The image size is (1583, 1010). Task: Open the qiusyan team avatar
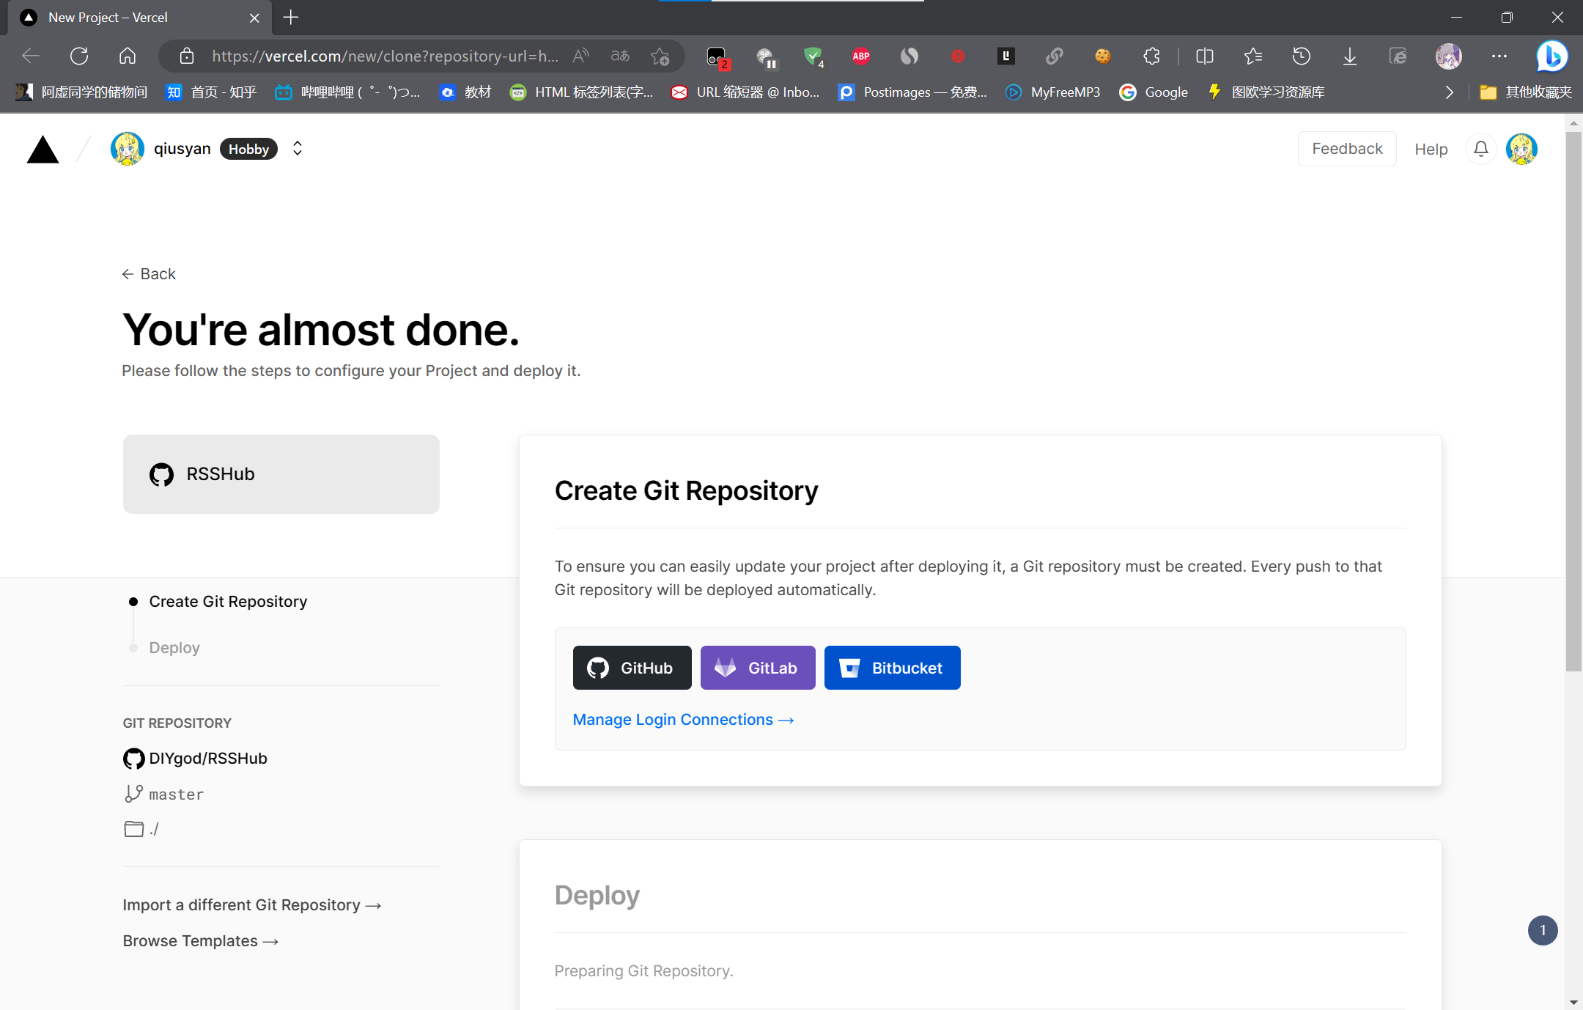(128, 149)
